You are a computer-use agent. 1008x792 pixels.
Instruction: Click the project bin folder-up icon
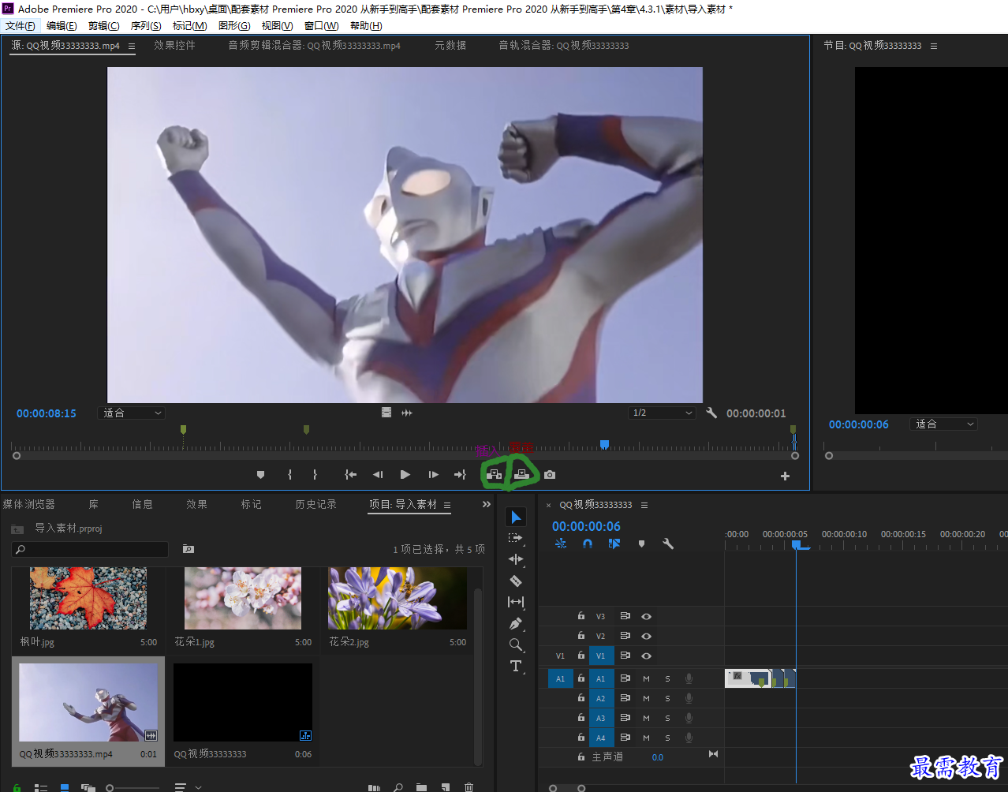[x=17, y=529]
